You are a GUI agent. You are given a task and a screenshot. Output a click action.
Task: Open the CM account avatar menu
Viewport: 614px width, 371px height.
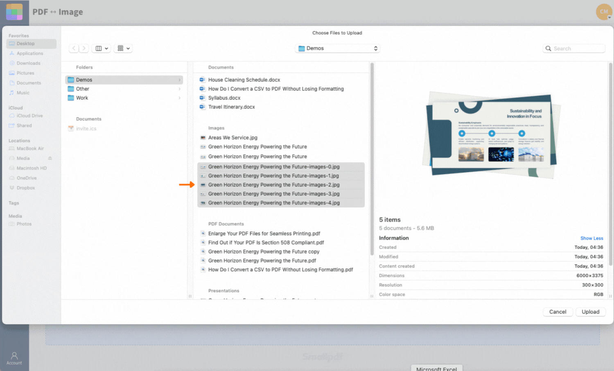(x=604, y=12)
